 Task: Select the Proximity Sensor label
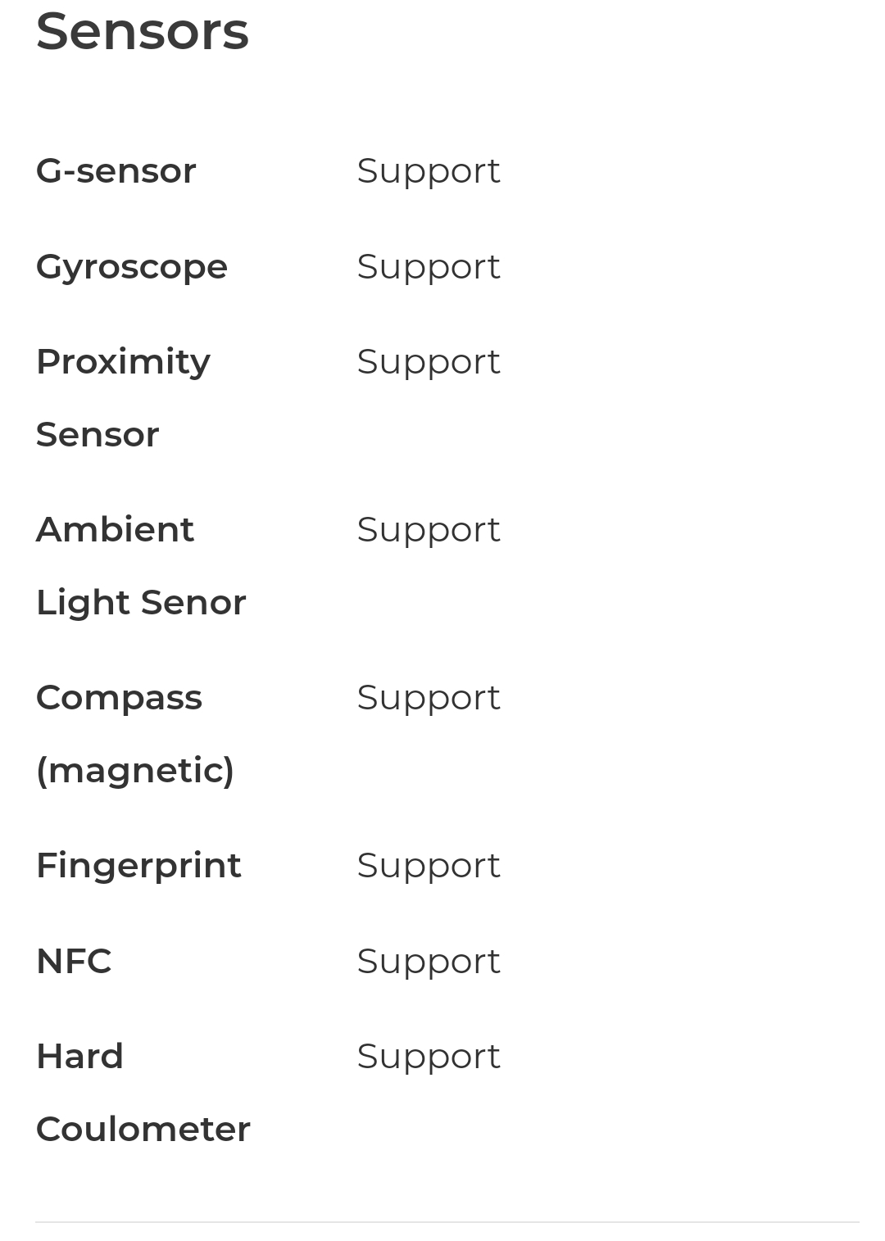click(124, 398)
